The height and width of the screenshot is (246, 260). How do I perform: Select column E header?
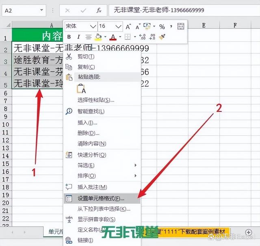click(x=204, y=25)
